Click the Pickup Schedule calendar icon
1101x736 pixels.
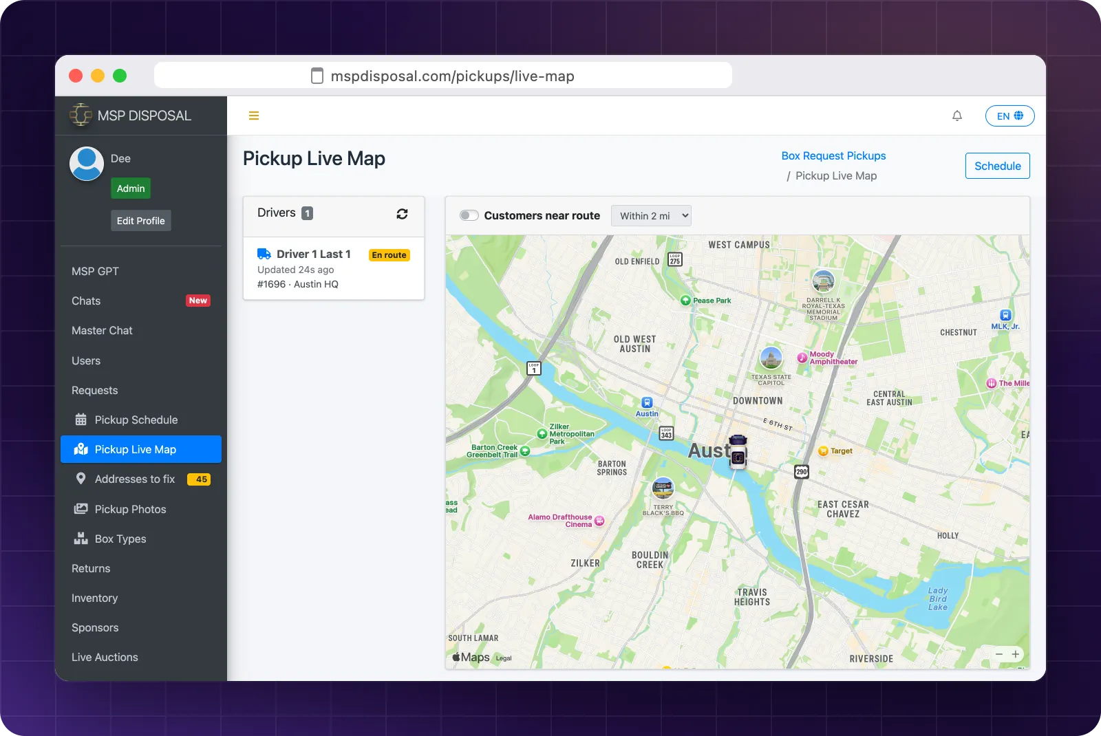(x=81, y=420)
